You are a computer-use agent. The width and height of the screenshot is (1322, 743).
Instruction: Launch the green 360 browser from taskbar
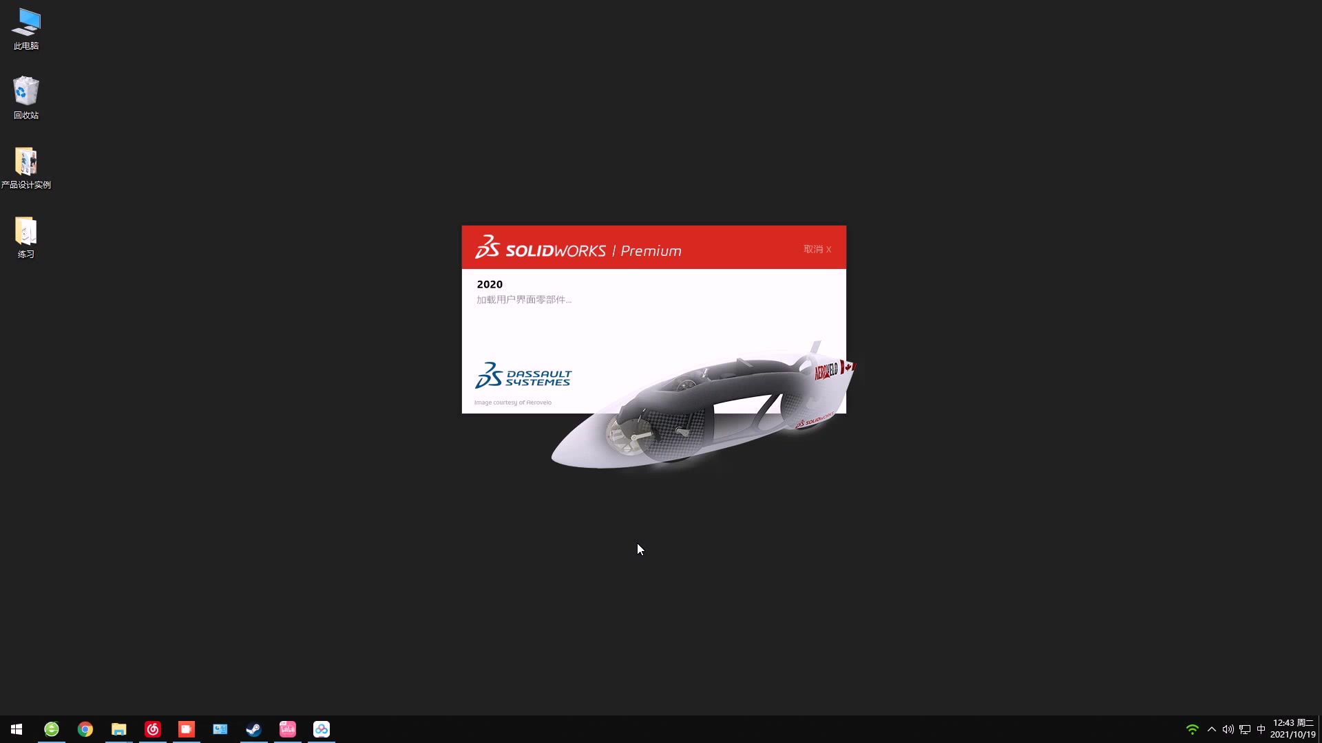pos(52,729)
